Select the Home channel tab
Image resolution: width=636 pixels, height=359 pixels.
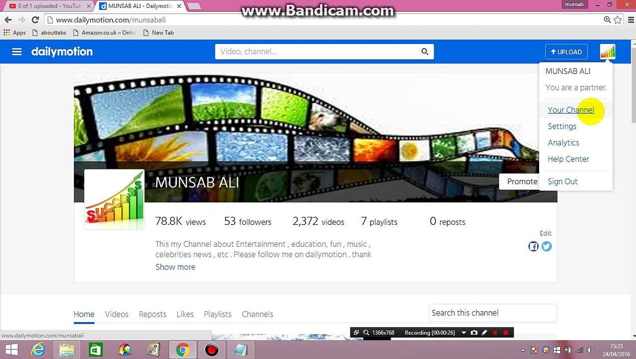click(x=84, y=314)
